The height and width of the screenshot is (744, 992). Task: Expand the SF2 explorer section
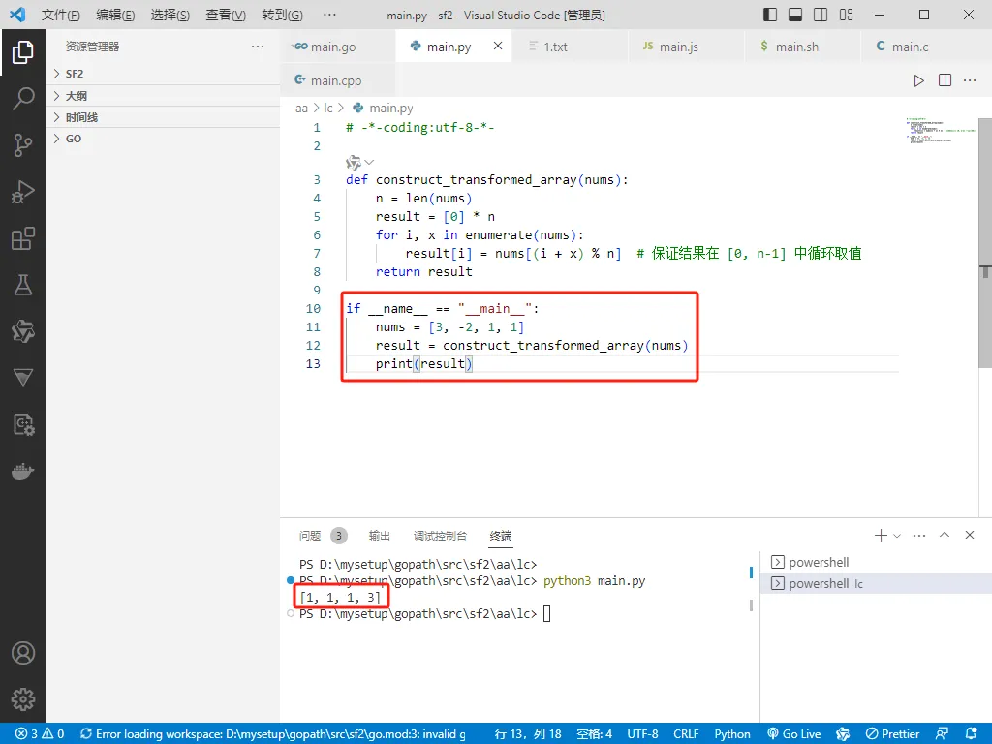(163, 74)
